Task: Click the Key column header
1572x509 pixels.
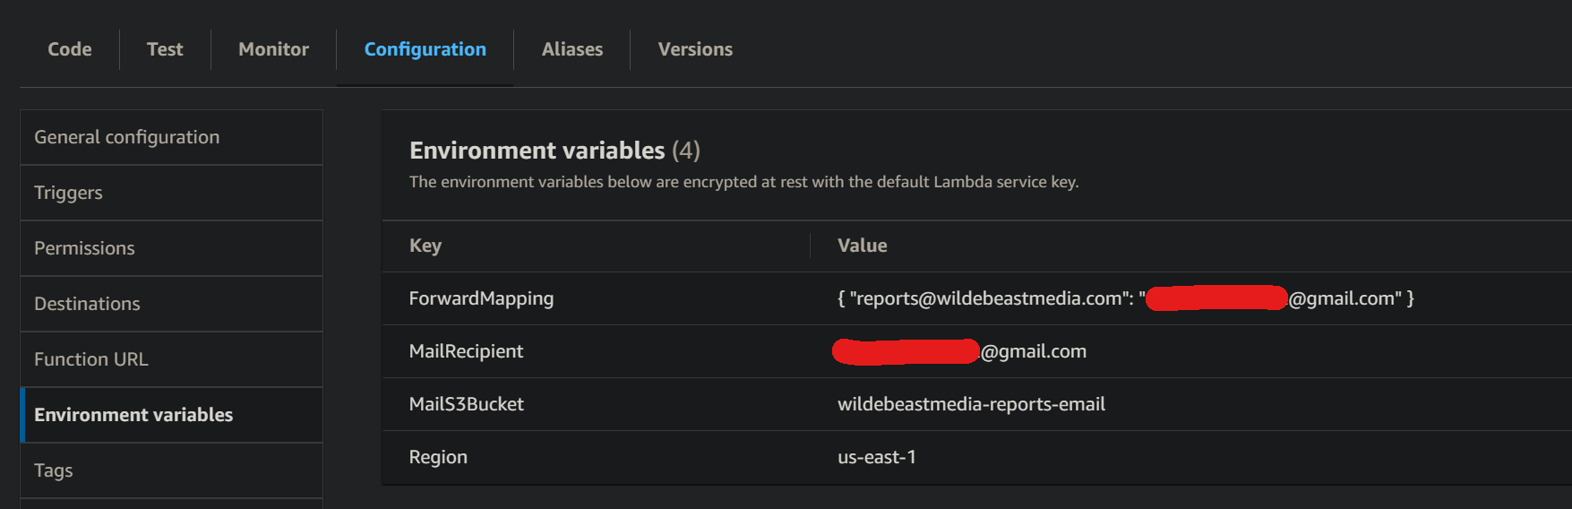Action: 425,246
